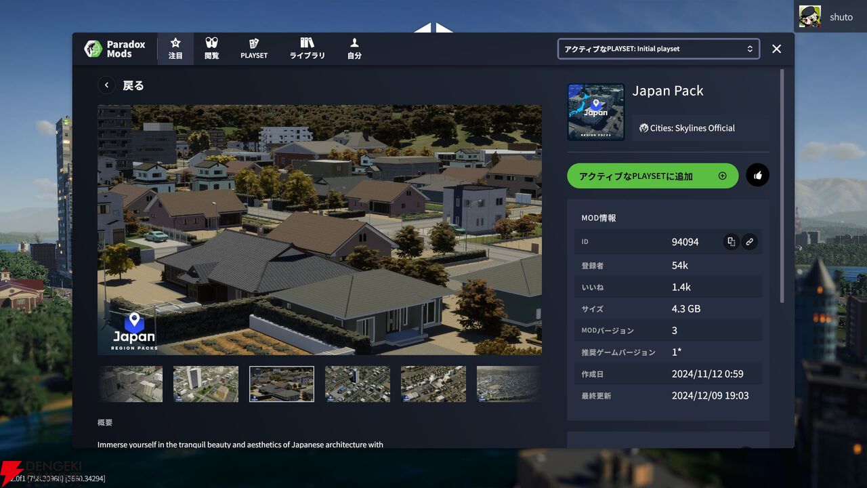Click the 戻る back label
Viewport: 867px width, 488px height.
click(x=133, y=86)
